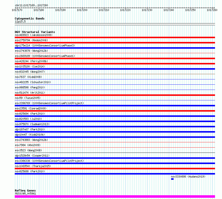Click the 11p15.5 cytogenetic band label

(20, 21)
